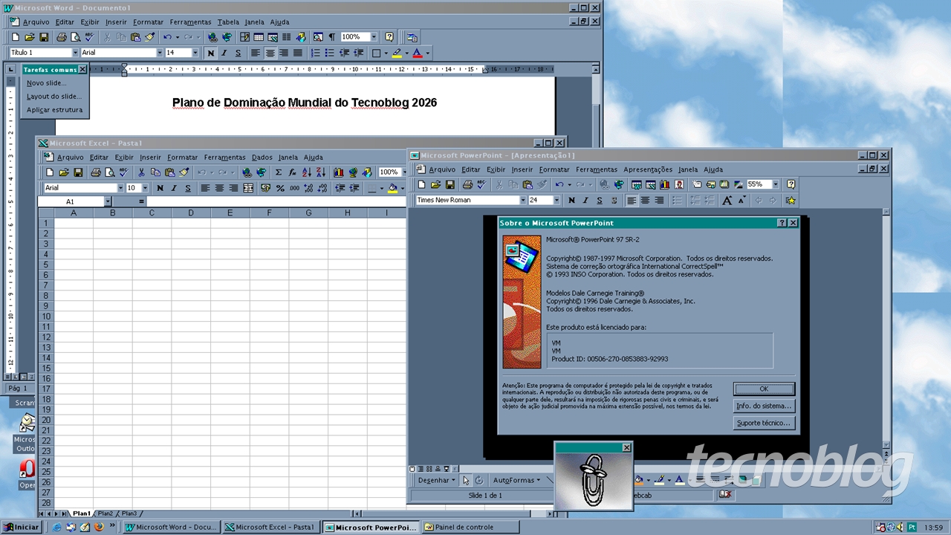Undo last action in Word toolbar

(167, 37)
